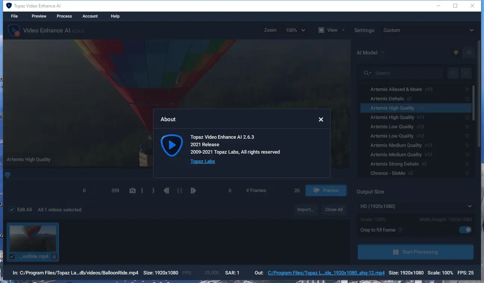This screenshot has width=484, height=283.
Task: Expand the Zoom 100% dropdown
Action: pos(295,30)
